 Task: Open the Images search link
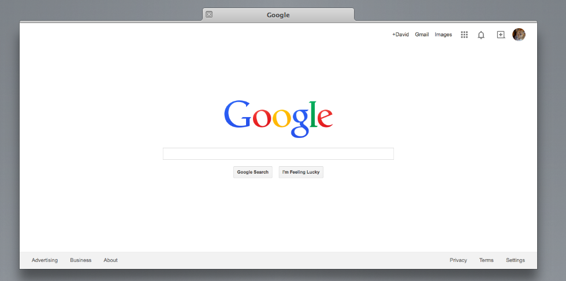[x=443, y=35]
